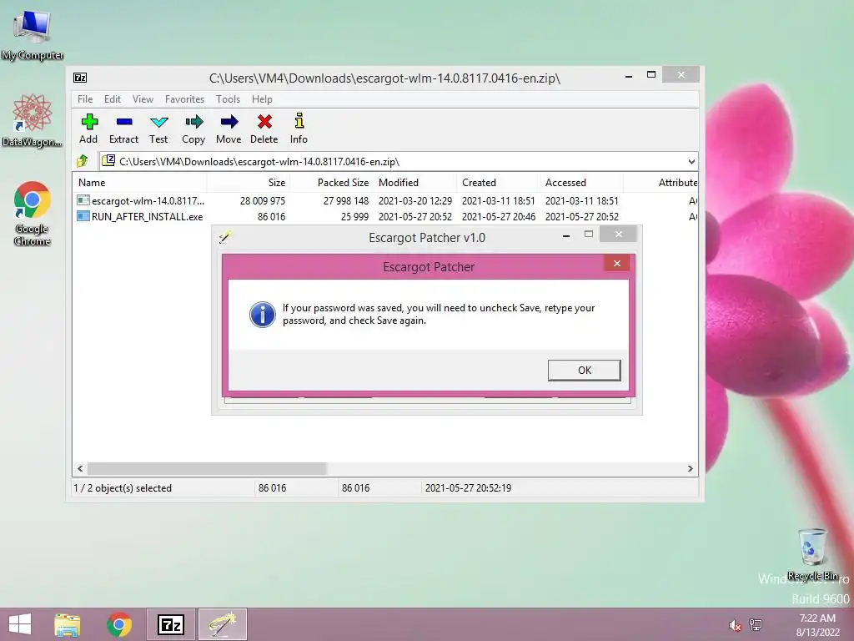Click OK in Escargot Patcher dialog
Viewport: 854px width, 641px height.
click(x=584, y=370)
